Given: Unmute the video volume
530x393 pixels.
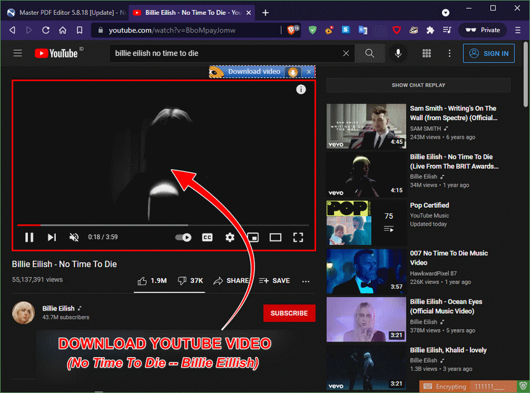Looking at the screenshot, I should 74,237.
